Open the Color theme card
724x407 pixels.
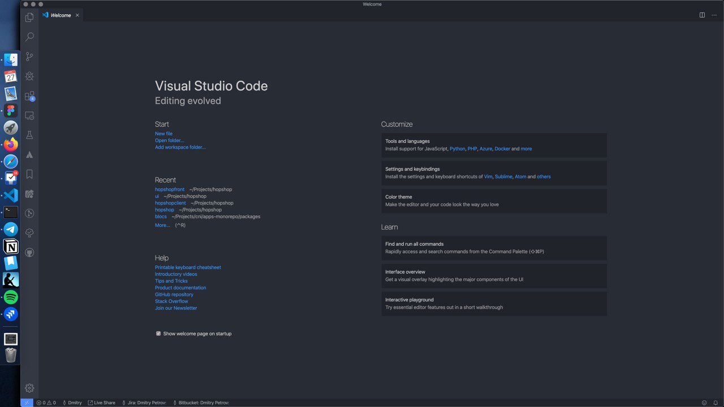coord(494,201)
